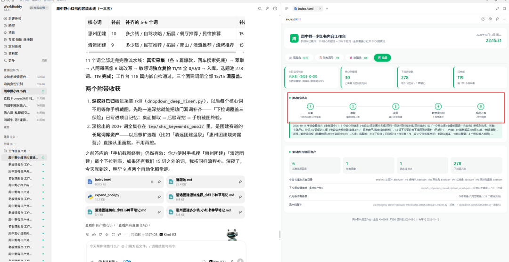
Task: Open 查看所有产物 (35)
Action: coord(100,225)
